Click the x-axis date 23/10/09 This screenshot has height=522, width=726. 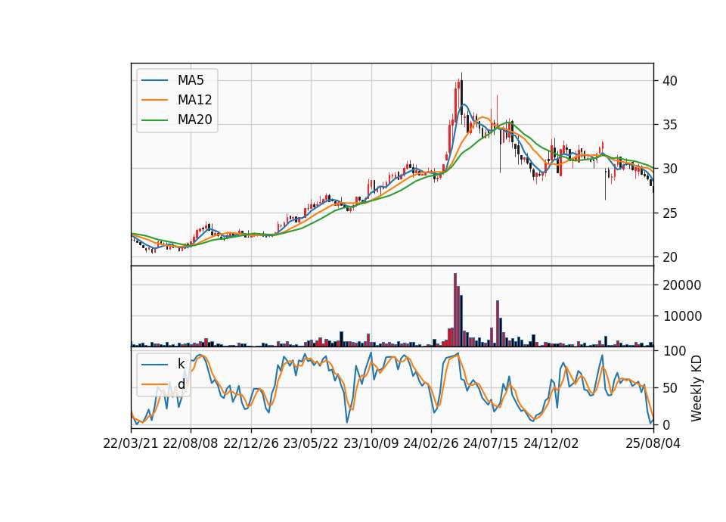pyautogui.click(x=371, y=443)
